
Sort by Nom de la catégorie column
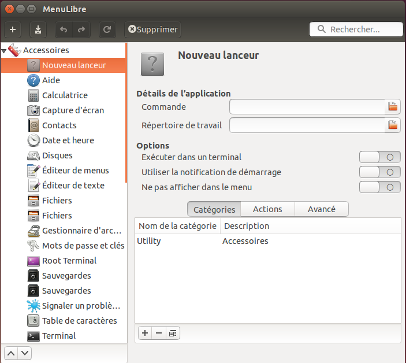178,226
